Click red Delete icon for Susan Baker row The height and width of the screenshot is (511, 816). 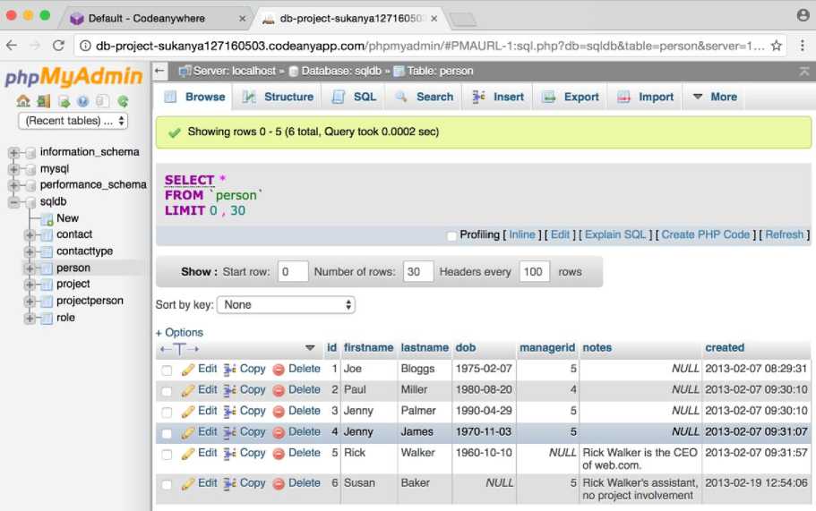click(x=279, y=483)
